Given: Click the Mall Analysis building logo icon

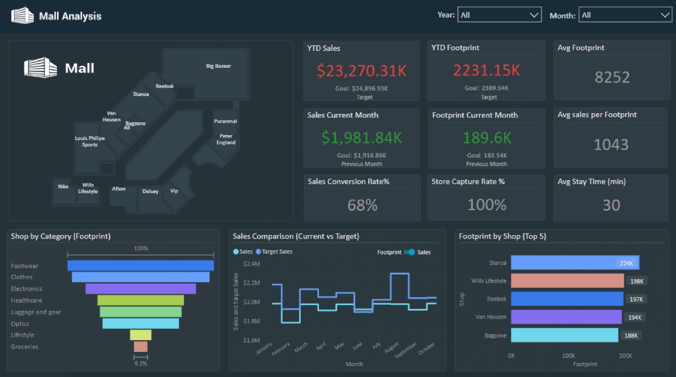Looking at the screenshot, I should 23,16.
